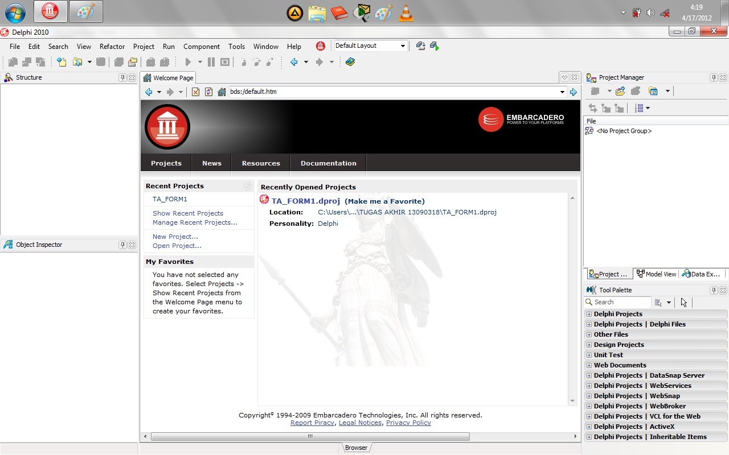The height and width of the screenshot is (455, 729).
Task: Open the Component menu
Action: (202, 47)
